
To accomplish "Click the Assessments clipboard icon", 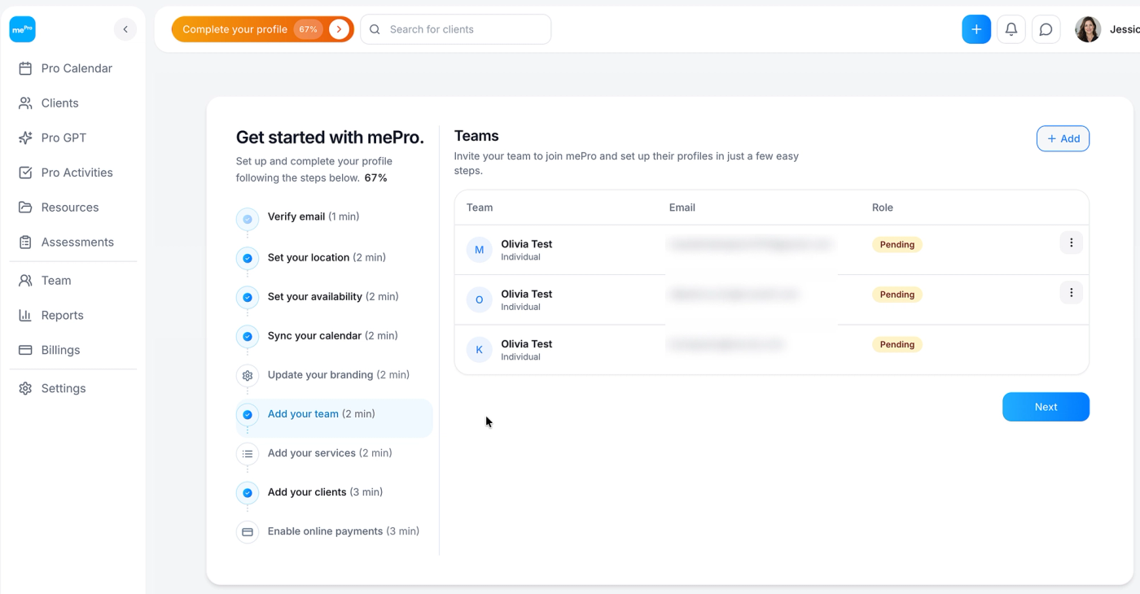I will click(x=25, y=242).
